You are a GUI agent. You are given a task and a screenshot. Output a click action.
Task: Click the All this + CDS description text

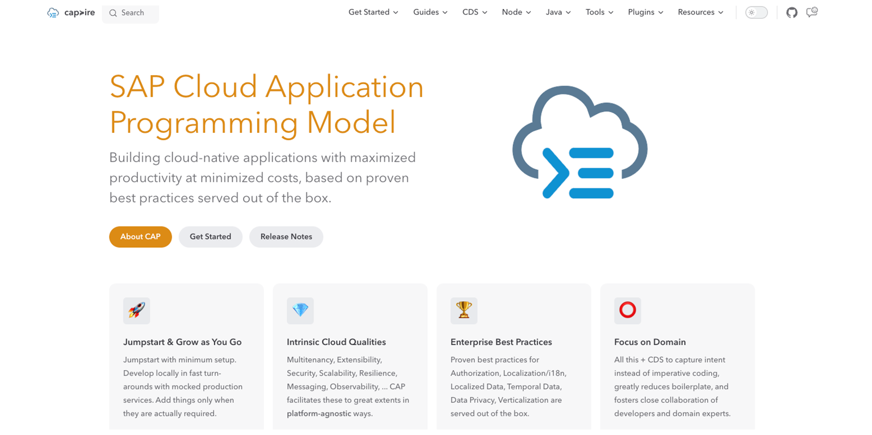(673, 387)
